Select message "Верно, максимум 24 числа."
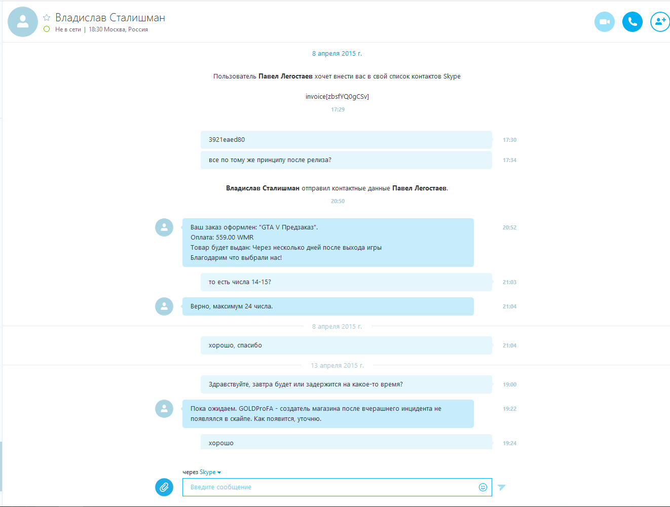Viewport: 670px width, 507px height. pyautogui.click(x=328, y=306)
